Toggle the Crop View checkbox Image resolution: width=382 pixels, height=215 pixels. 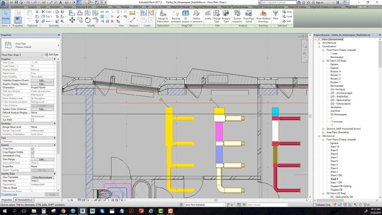(x=33, y=149)
